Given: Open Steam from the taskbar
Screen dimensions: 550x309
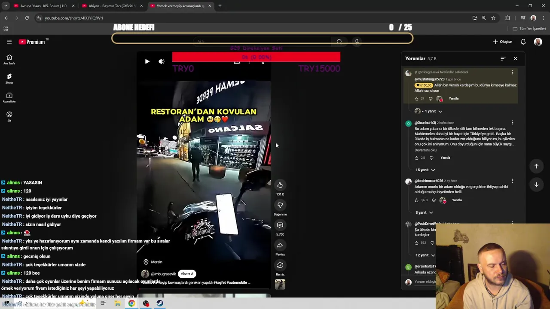Looking at the screenshot, I should pyautogui.click(x=159, y=303).
